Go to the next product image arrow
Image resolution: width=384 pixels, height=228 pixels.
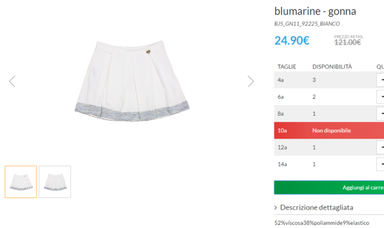point(251,81)
